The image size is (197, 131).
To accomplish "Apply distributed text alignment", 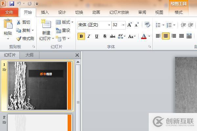I will click(x=189, y=36).
